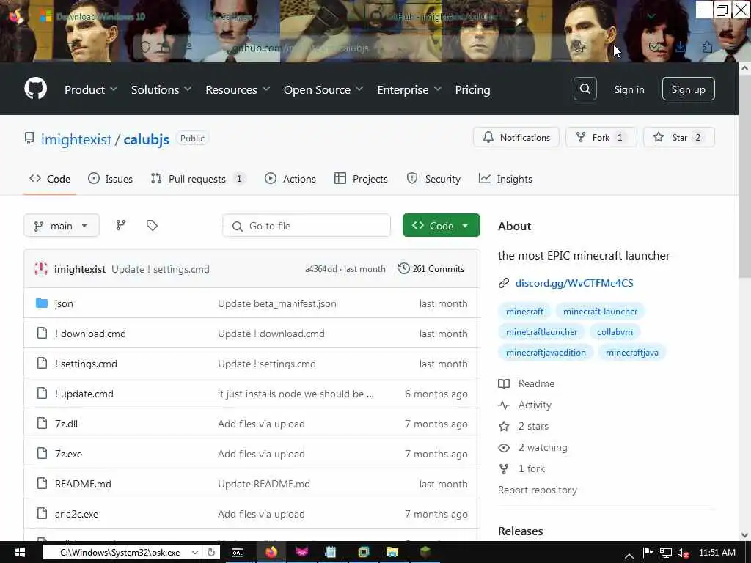Click the file icon for 7z.dll
Viewport: 751px width, 563px height.
[x=42, y=423]
